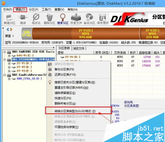
Task: Click the New Partition (新建分区) toolbar icon
Action: click(x=9, y=18)
